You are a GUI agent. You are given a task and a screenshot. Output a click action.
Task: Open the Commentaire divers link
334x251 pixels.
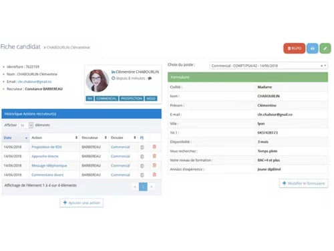(47, 175)
